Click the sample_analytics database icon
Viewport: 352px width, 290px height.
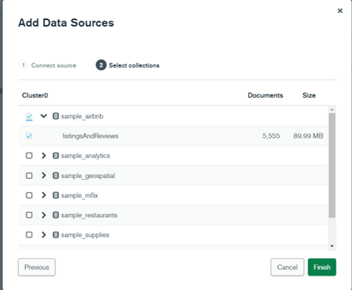pos(55,156)
